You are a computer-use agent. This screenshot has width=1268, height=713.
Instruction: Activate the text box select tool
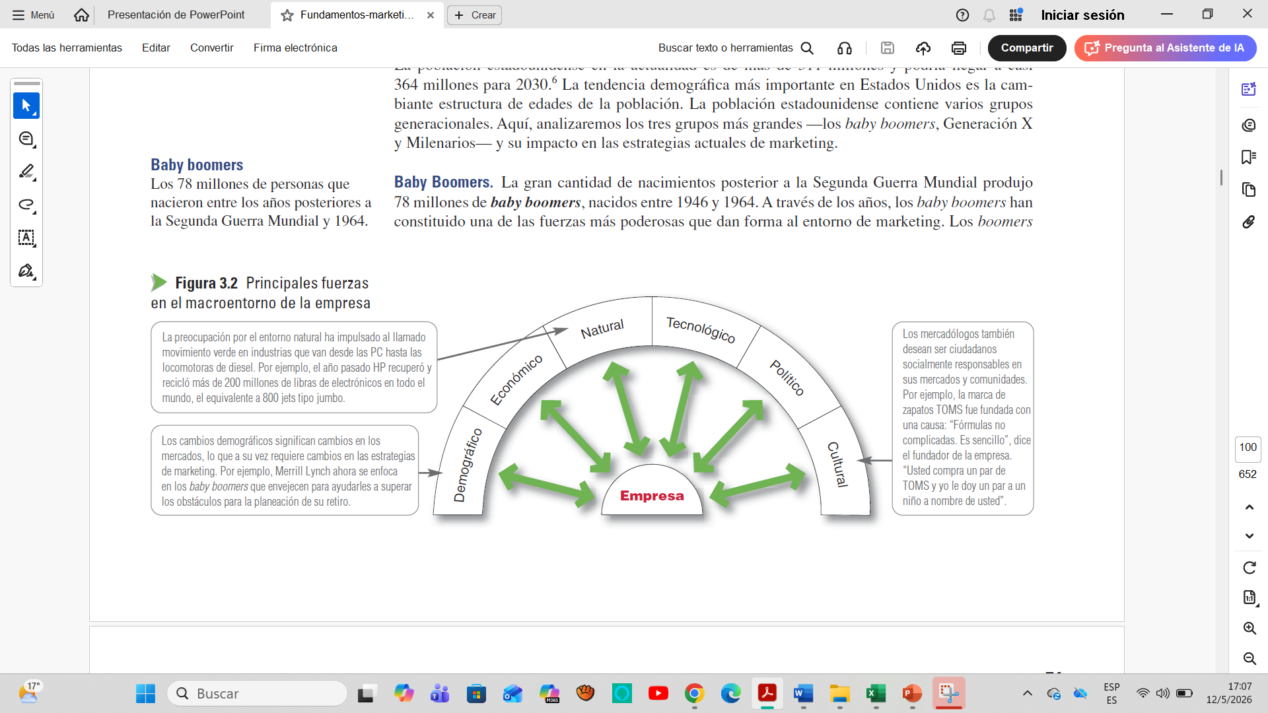point(26,238)
